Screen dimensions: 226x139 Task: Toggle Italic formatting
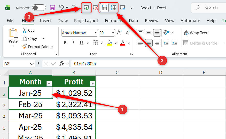(x=73, y=43)
